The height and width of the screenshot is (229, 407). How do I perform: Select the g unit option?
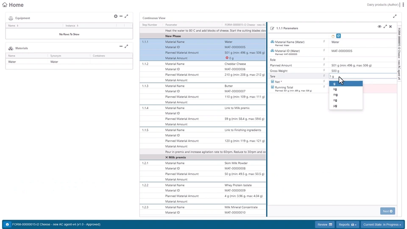tap(346, 84)
